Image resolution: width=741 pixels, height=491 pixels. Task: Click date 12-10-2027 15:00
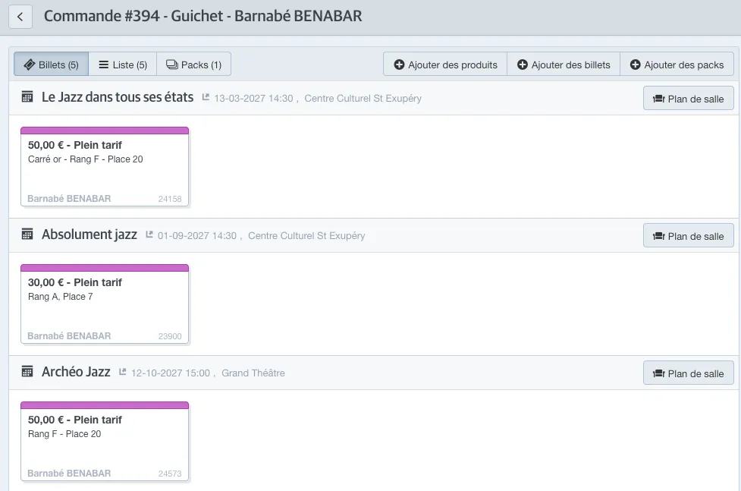coord(171,373)
